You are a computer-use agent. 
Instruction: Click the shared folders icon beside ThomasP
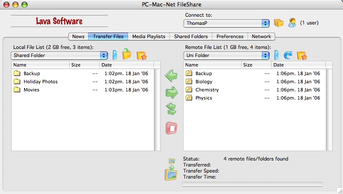(279, 23)
